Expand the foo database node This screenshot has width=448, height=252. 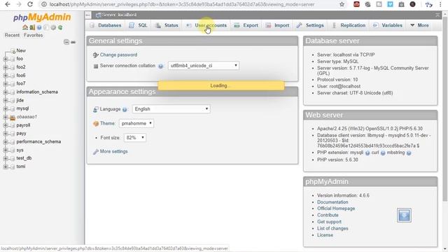pyautogui.click(x=6, y=59)
